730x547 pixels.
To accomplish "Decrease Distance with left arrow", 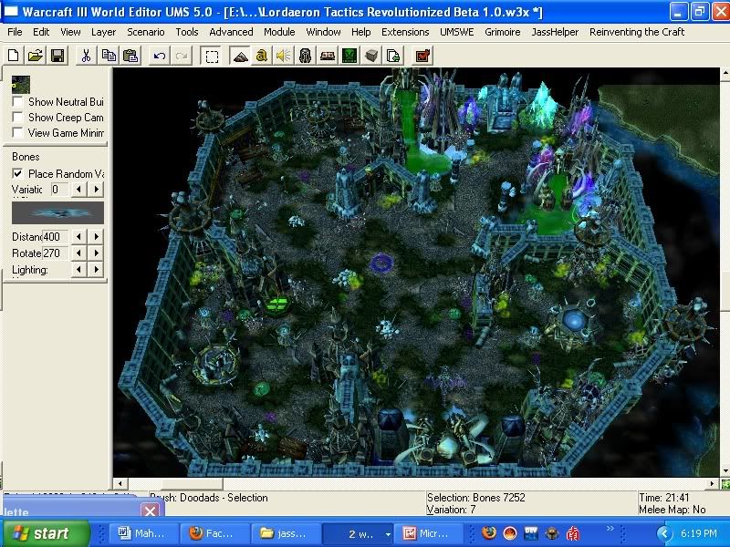I will coord(78,237).
